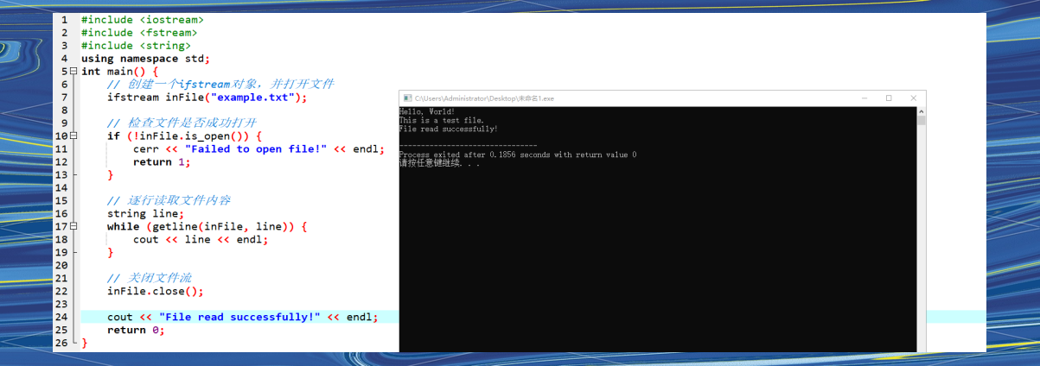Screen dimensions: 1040x366
Task: Minimize the console window
Action: [x=864, y=98]
